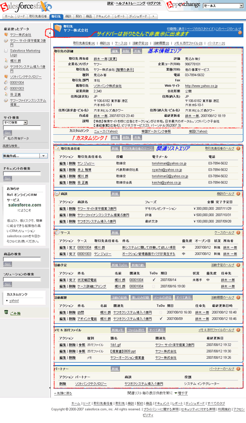Open email link syacho@yahoo.co.jp
Viewport: 246px width, 423px height.
[167, 170]
